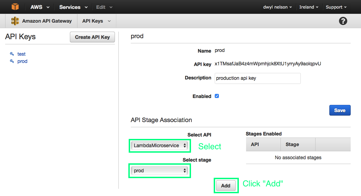Click the API Stage Association heading
The image size is (361, 196).
[161, 120]
